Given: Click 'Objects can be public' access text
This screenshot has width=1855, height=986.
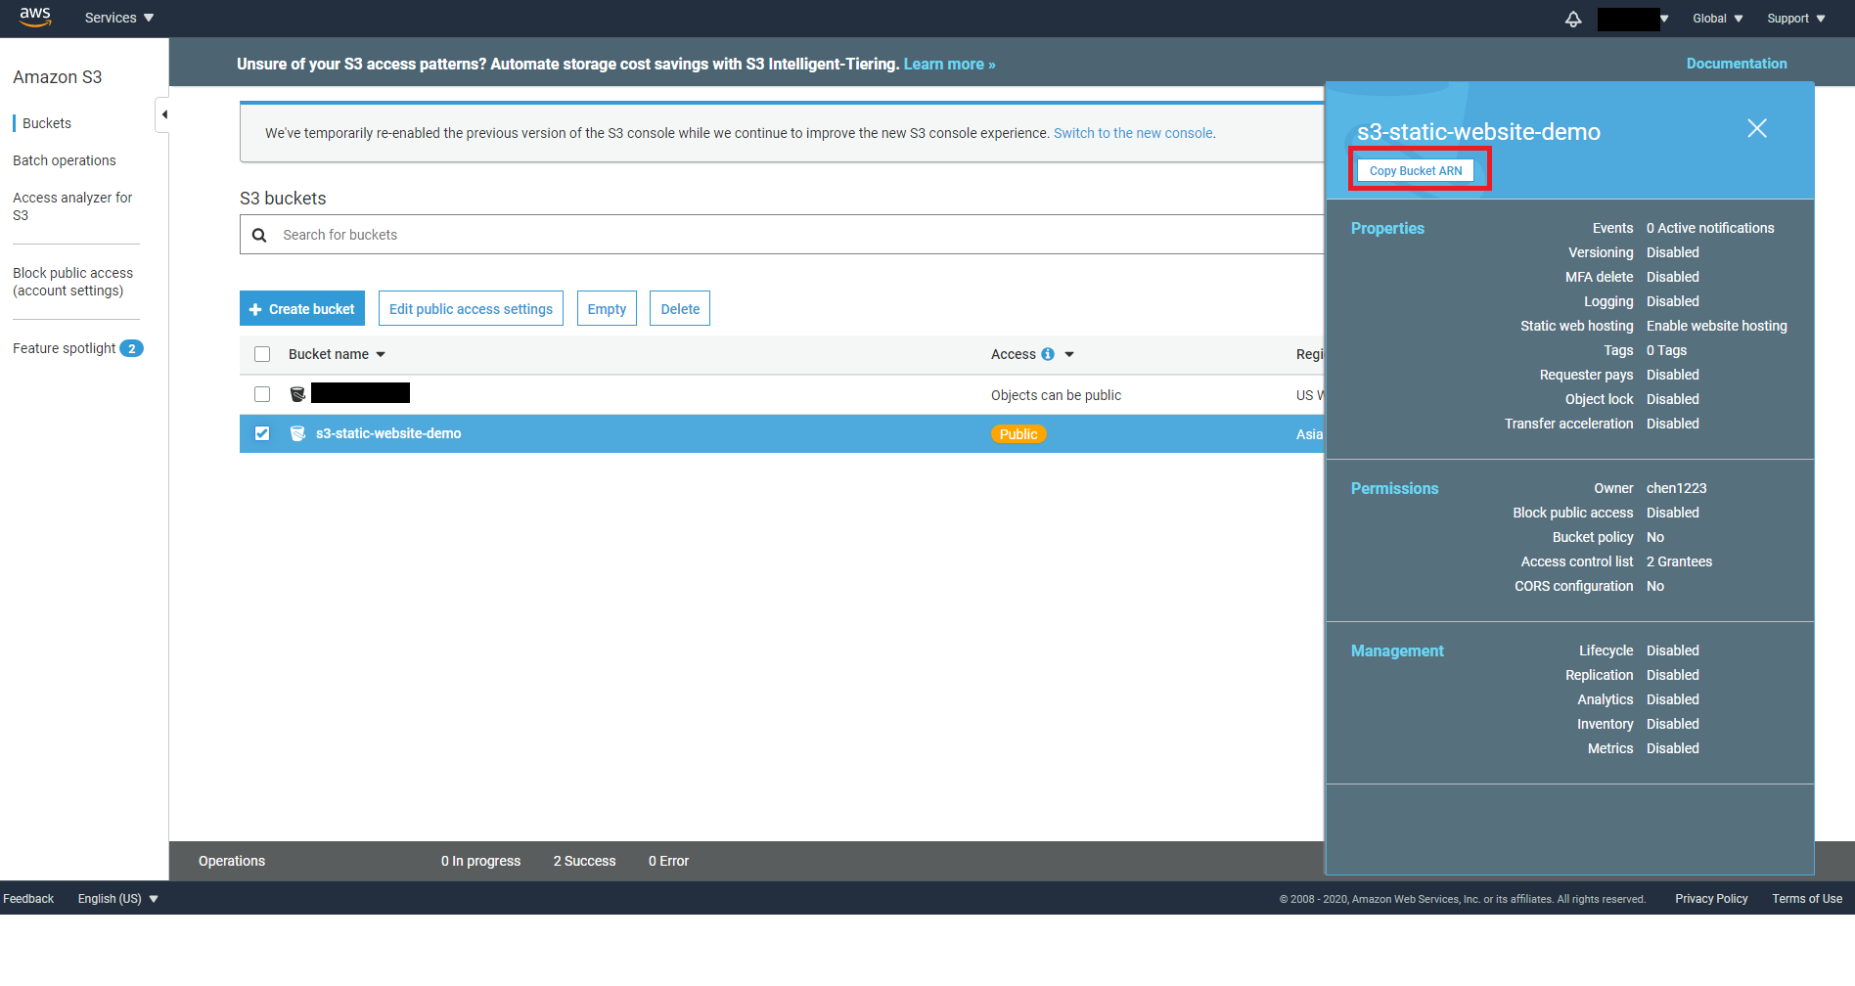Looking at the screenshot, I should click(x=1056, y=395).
